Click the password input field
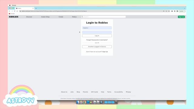 tap(97, 32)
